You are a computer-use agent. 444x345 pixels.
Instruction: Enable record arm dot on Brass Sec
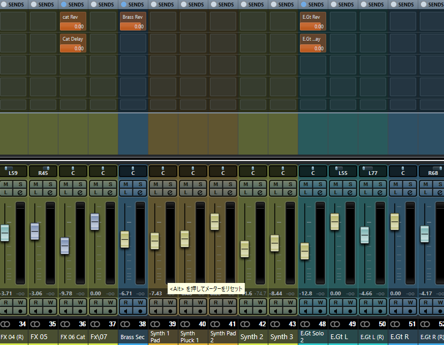click(x=140, y=311)
